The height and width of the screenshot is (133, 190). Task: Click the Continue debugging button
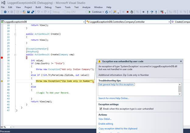pos(95,12)
